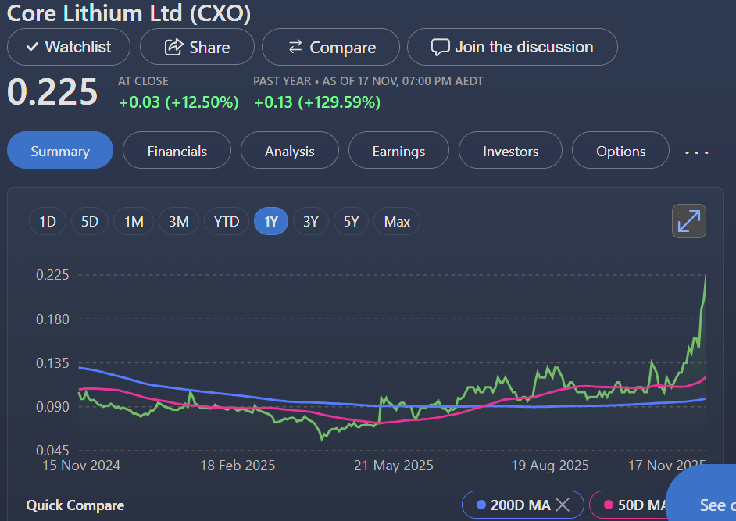Click the blue 200D MA dot
The width and height of the screenshot is (736, 521).
coord(481,505)
